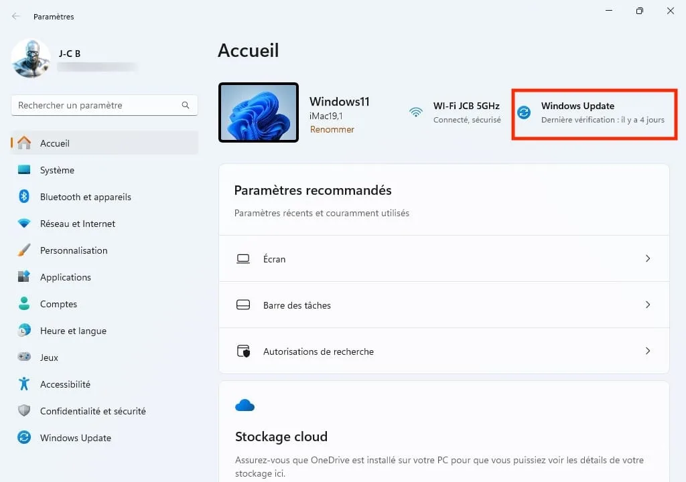Click the J-C B account name

[x=70, y=54]
